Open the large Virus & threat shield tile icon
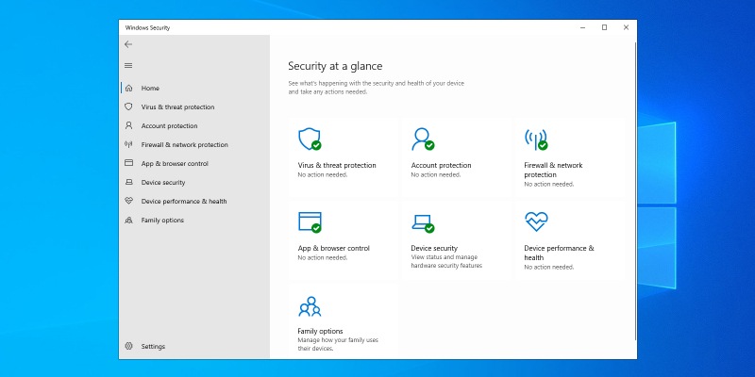755x377 pixels. click(x=310, y=139)
